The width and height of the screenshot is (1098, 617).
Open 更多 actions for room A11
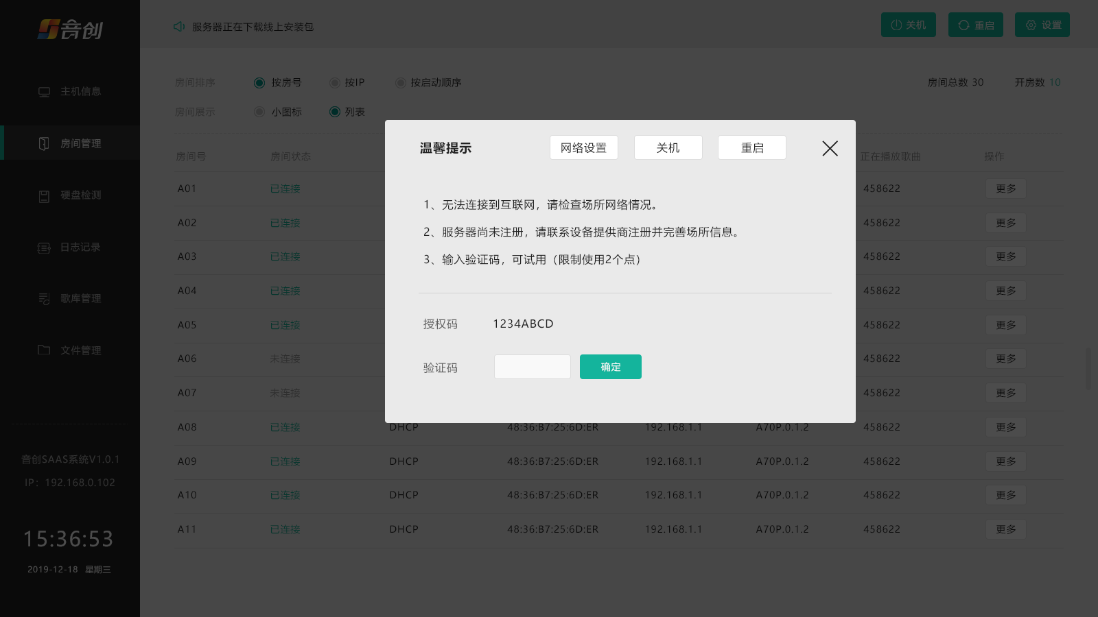(1005, 529)
